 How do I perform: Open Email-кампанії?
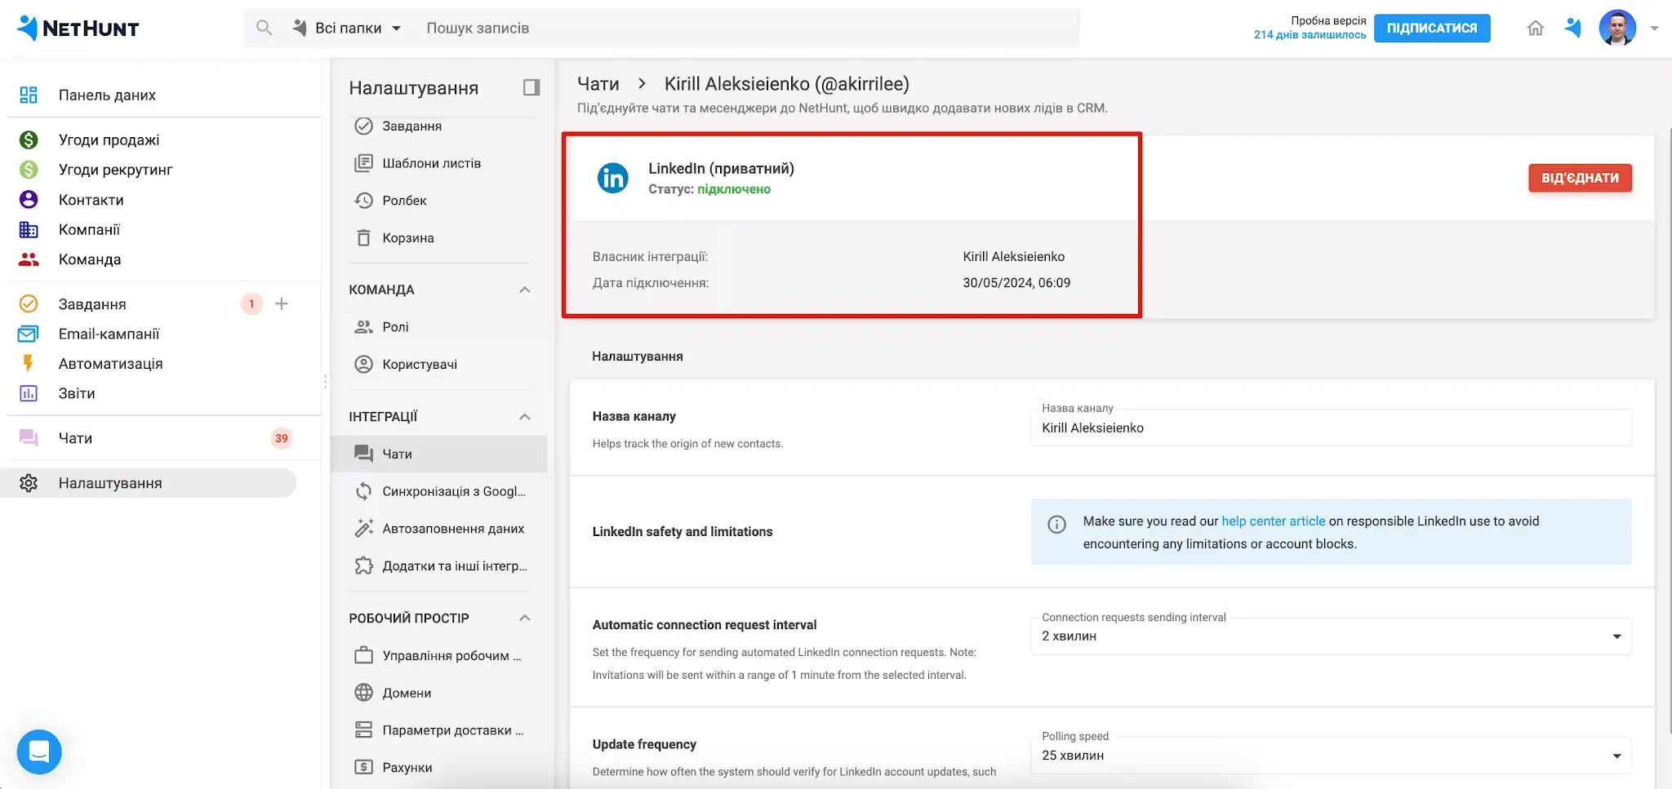tap(109, 334)
